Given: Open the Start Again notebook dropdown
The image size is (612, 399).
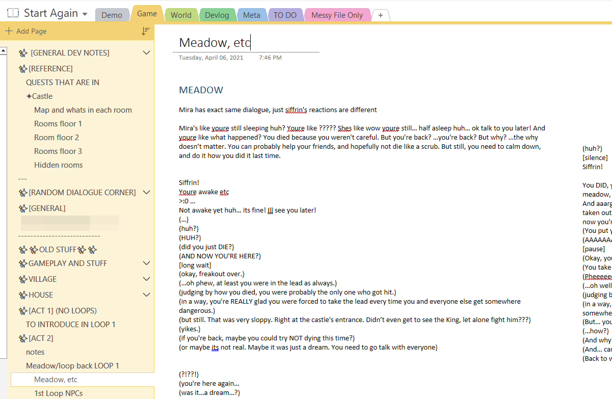Looking at the screenshot, I should (85, 14).
